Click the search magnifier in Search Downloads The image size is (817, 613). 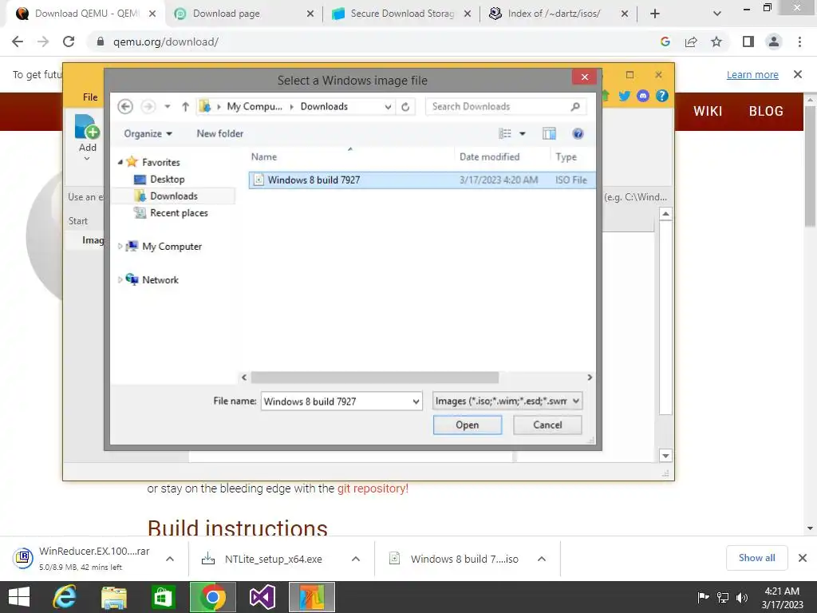pos(575,107)
